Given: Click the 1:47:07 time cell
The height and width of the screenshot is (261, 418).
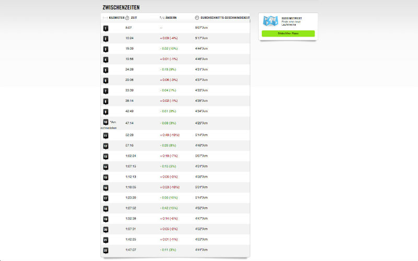Looking at the screenshot, I should [x=131, y=250].
